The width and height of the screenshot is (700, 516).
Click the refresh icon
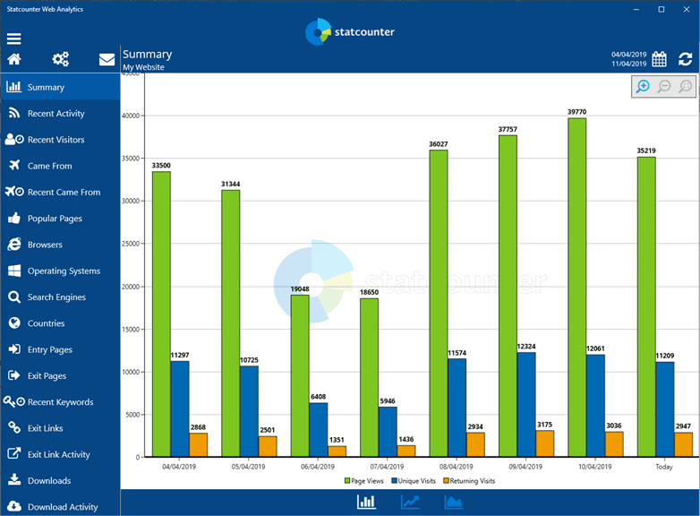[686, 59]
